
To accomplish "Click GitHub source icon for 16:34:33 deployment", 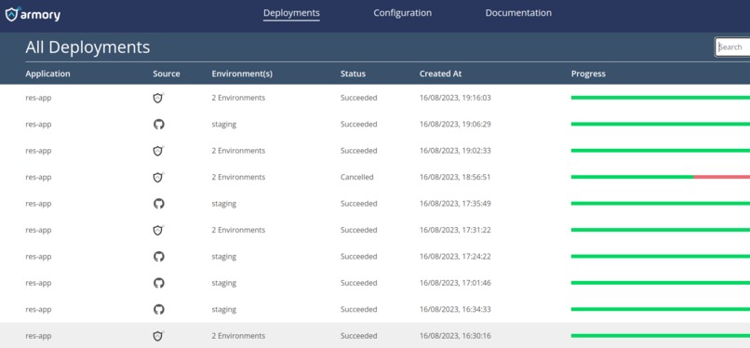I will [x=159, y=309].
